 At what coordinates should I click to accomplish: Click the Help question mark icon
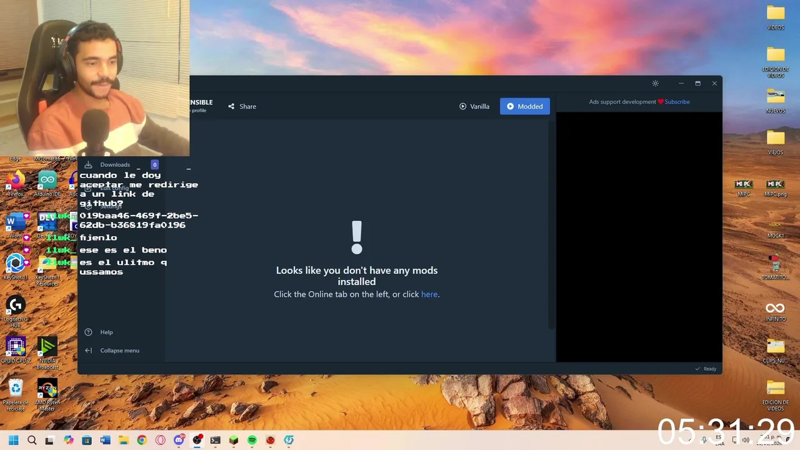click(88, 332)
